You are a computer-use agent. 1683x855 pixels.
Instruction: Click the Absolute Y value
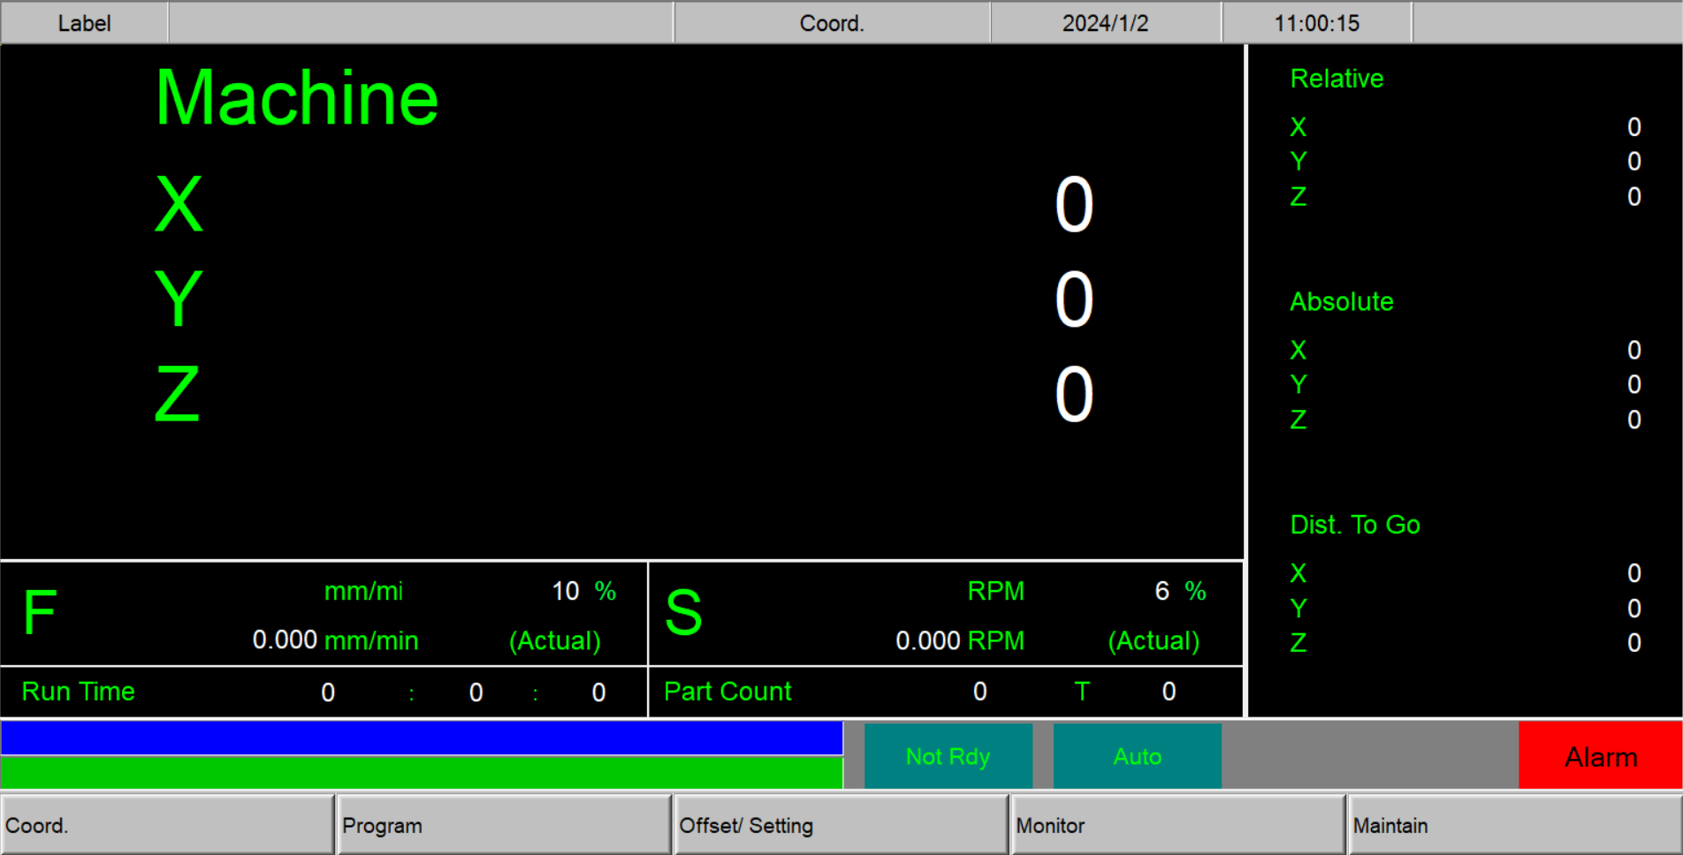(1633, 385)
